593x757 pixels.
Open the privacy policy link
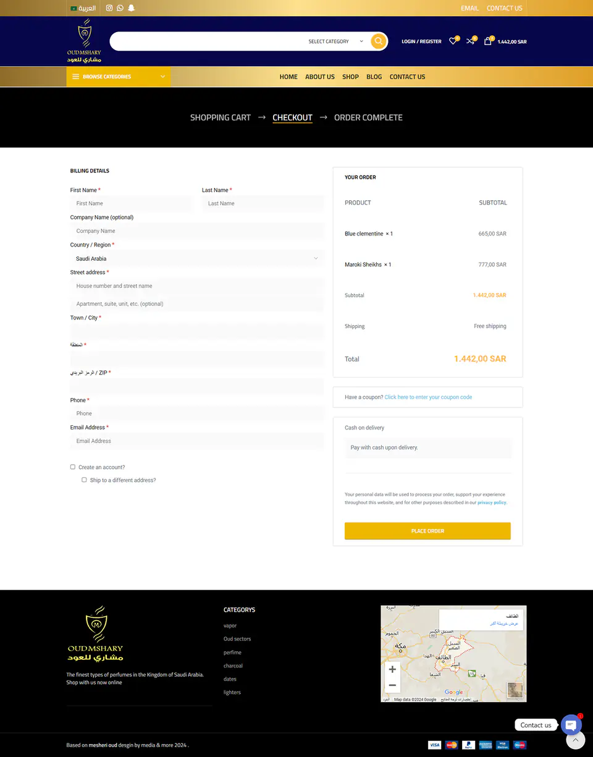click(492, 502)
